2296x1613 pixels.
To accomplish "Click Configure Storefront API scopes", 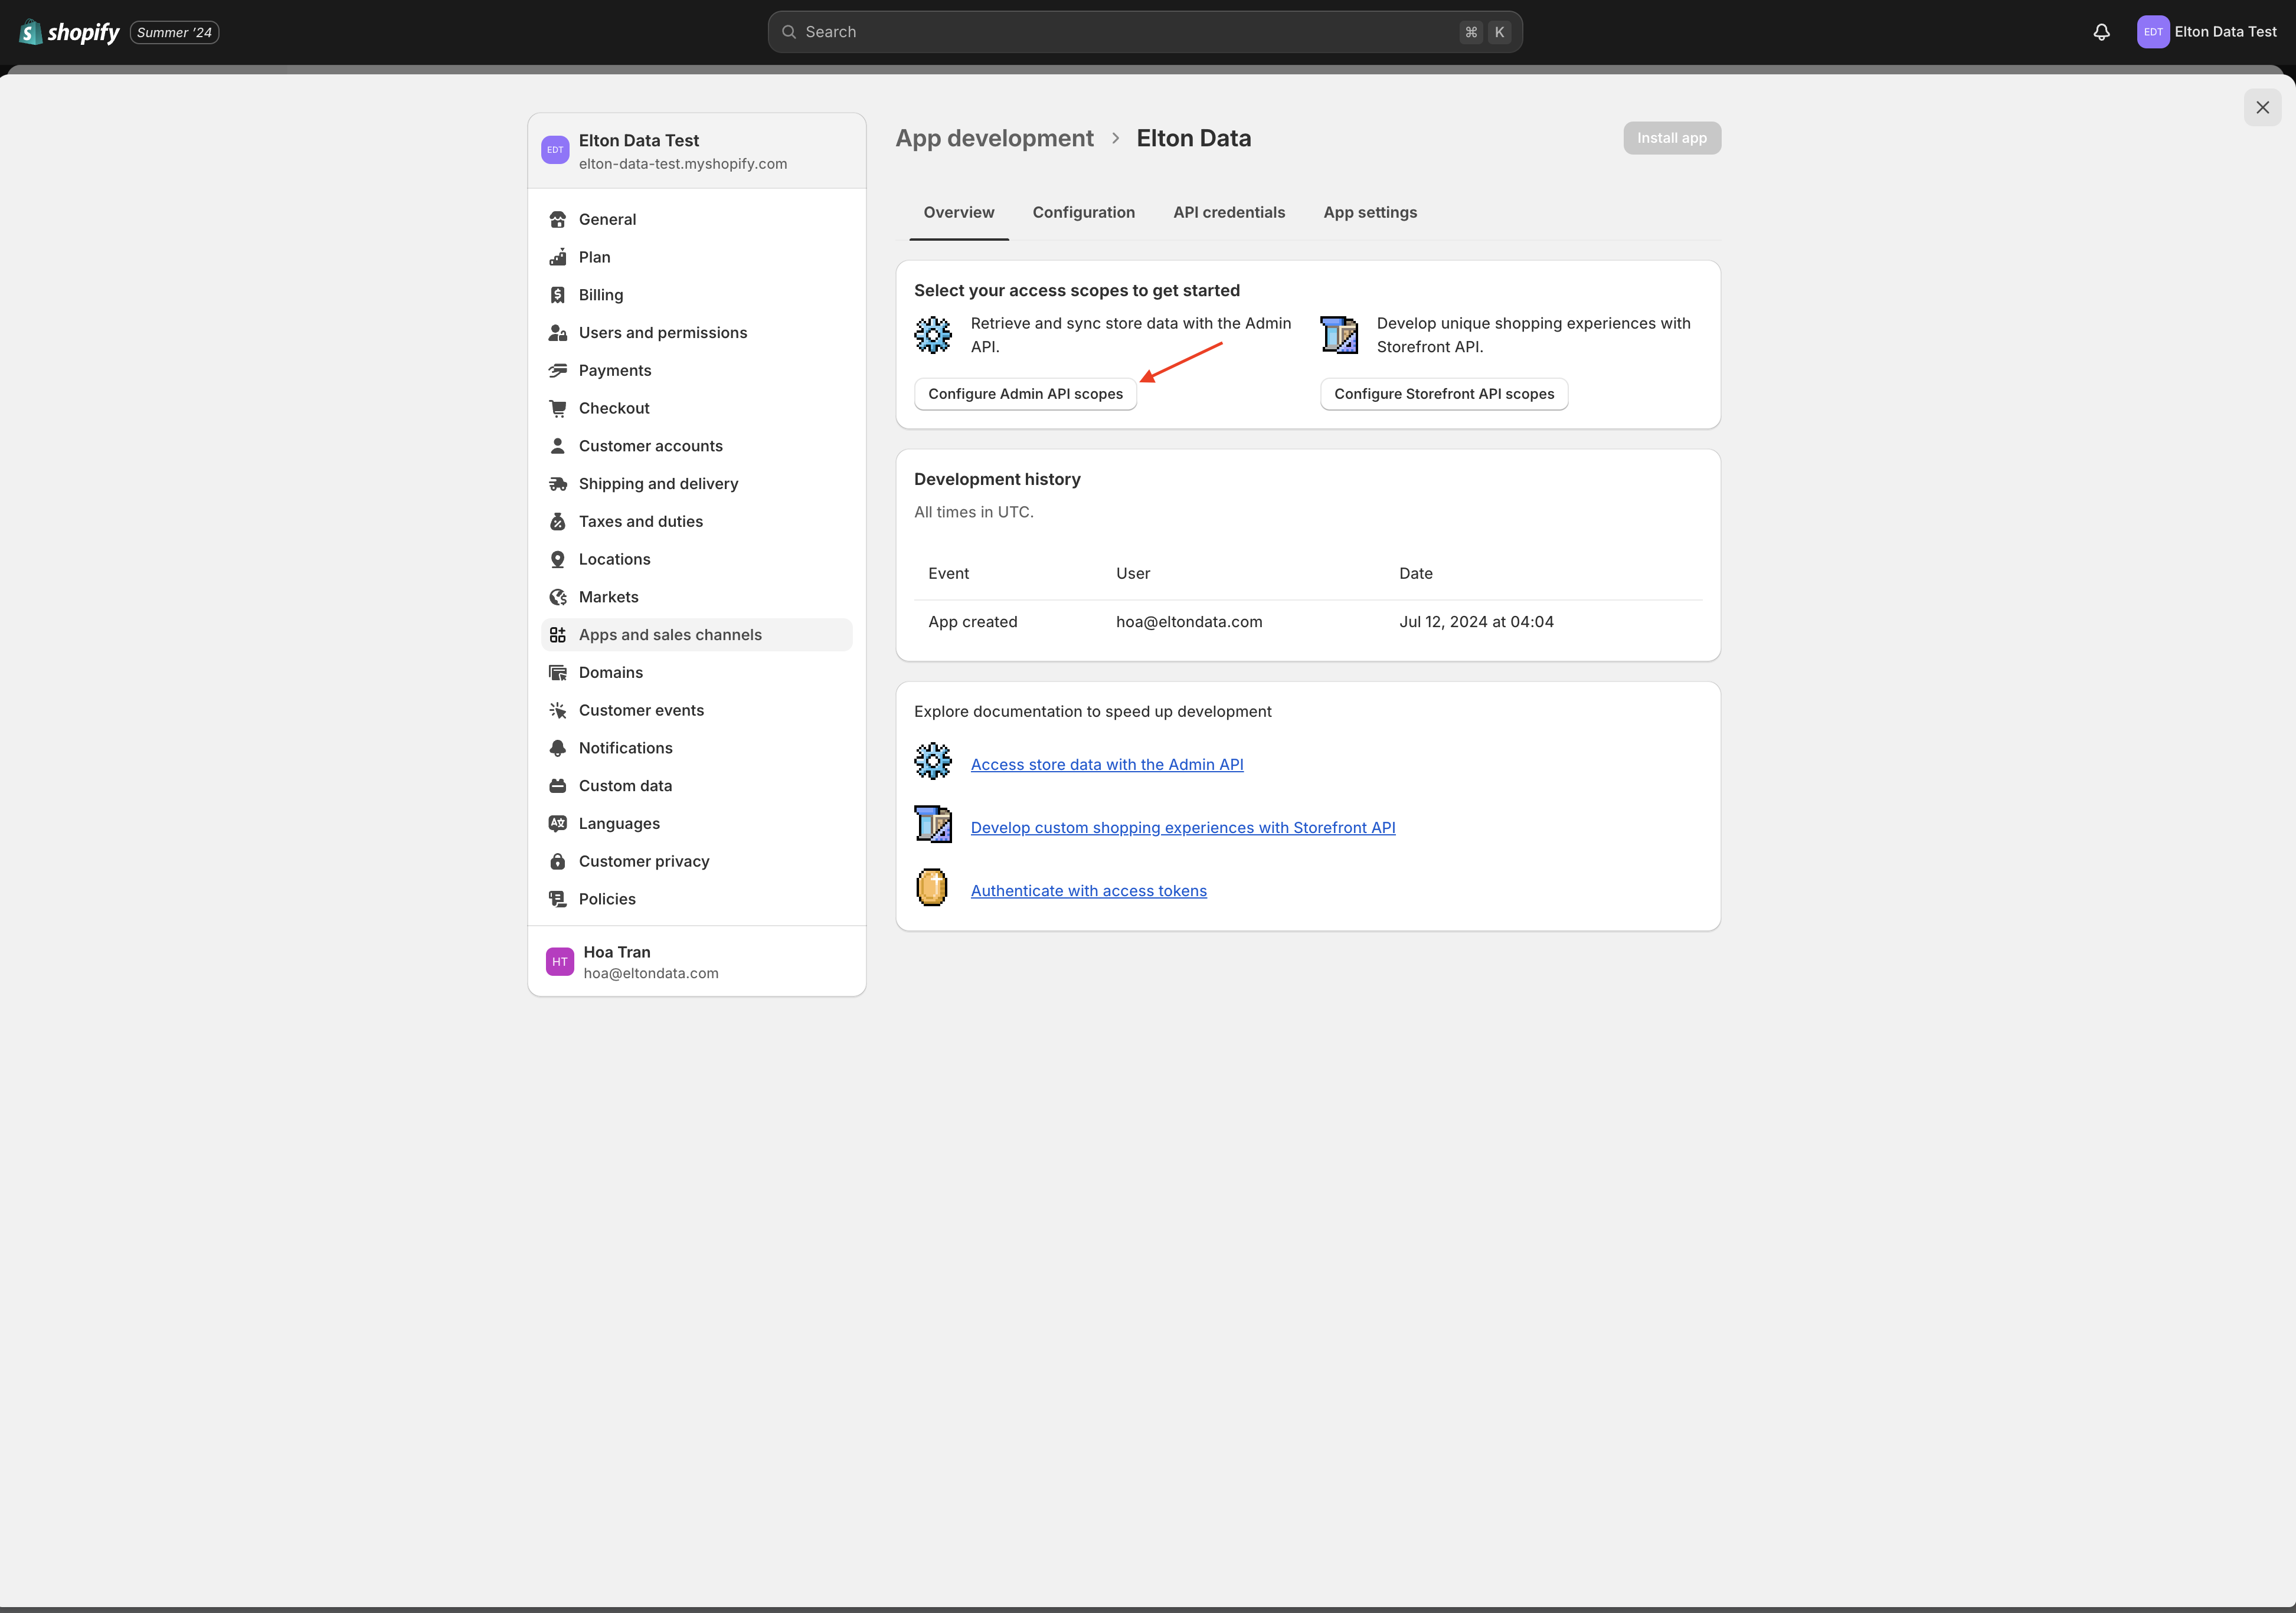I will [x=1443, y=393].
